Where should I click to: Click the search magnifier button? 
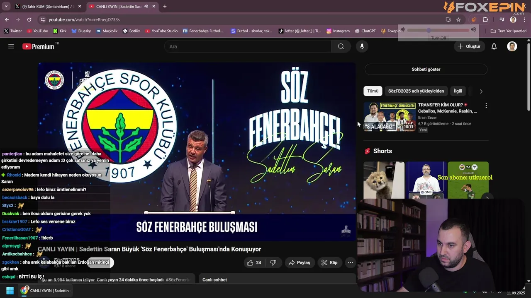point(341,46)
